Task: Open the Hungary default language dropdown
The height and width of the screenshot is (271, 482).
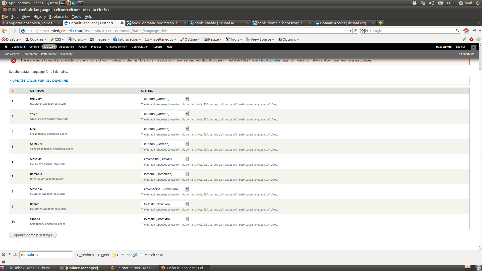Action: click(165, 99)
